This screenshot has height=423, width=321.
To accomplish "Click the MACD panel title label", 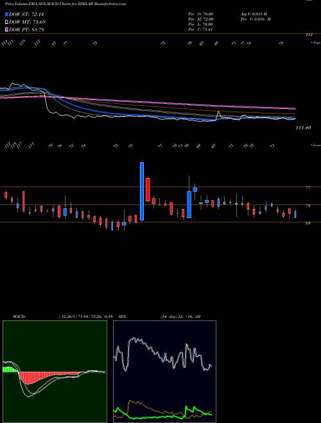I will (x=19, y=317).
